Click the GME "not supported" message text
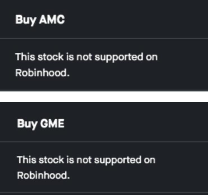Screen dimensions: 208x195 [86, 160]
